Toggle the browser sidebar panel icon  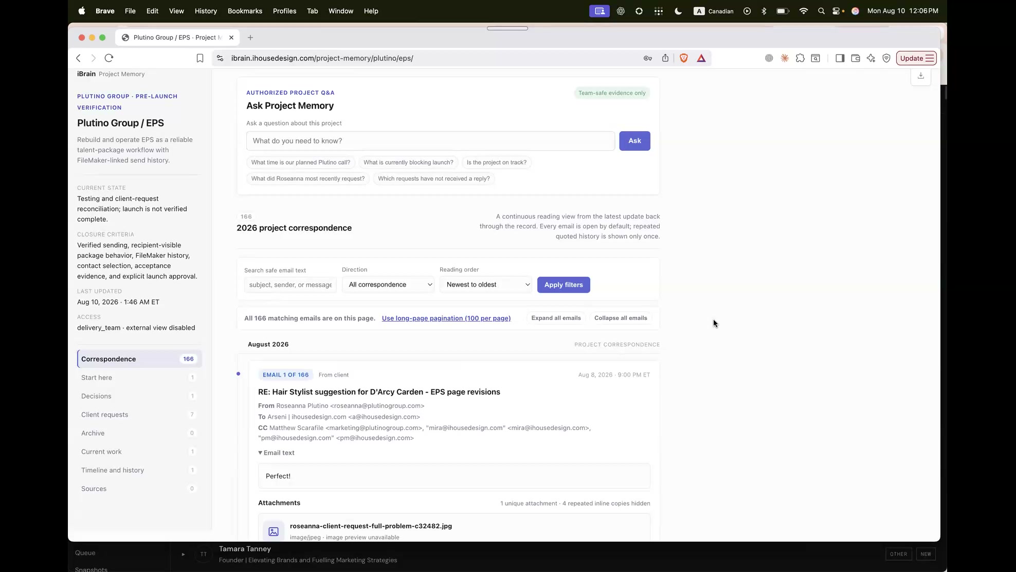pos(840,58)
